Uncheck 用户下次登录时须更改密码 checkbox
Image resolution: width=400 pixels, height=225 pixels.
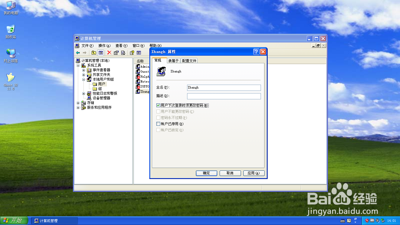click(158, 105)
